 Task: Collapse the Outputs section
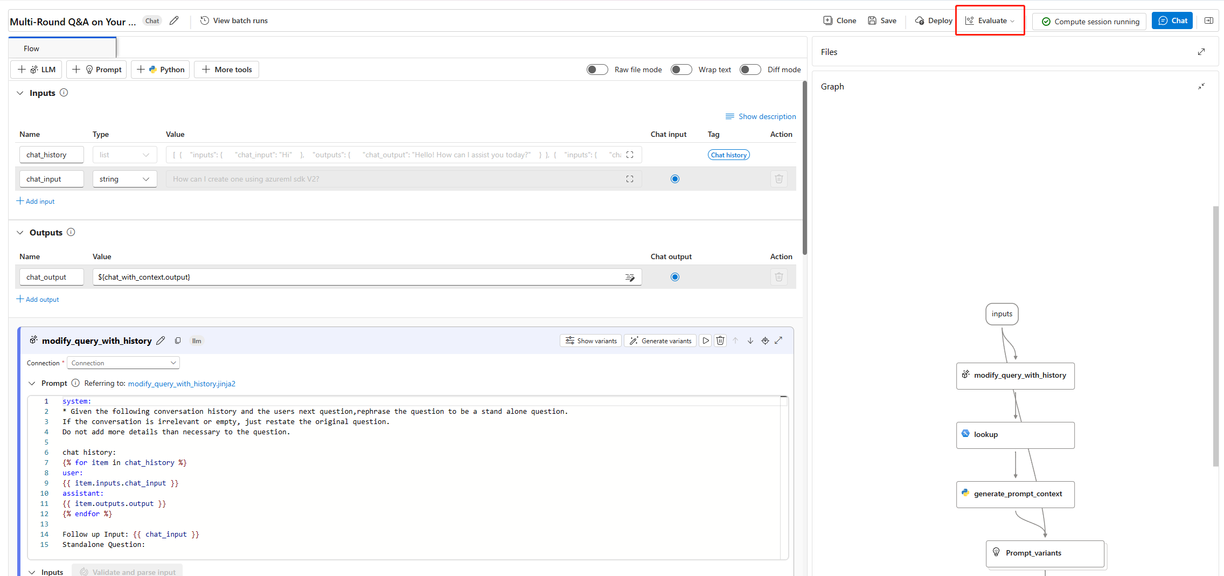tap(20, 232)
